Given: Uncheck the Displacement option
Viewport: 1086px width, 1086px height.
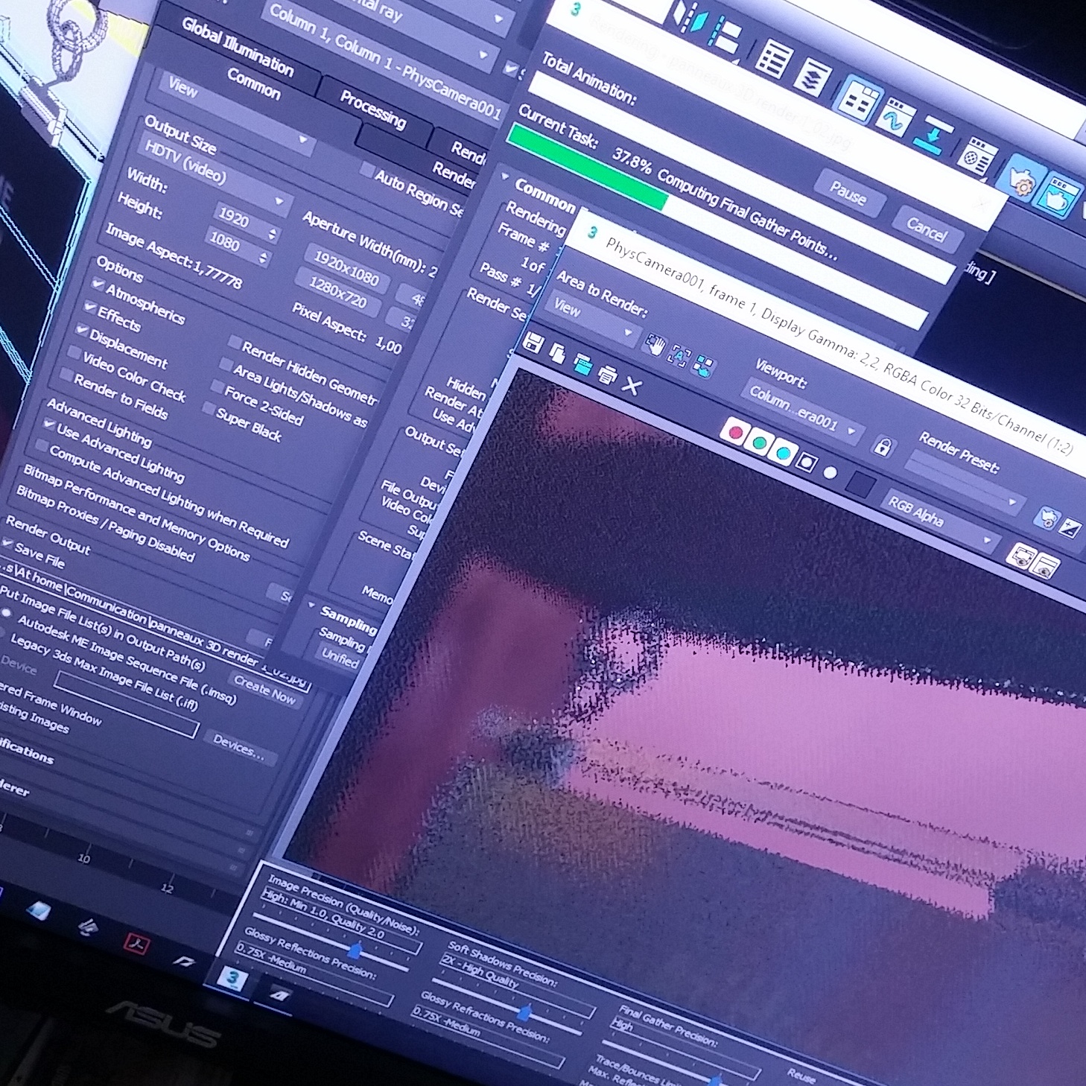Looking at the screenshot, I should coord(82,329).
